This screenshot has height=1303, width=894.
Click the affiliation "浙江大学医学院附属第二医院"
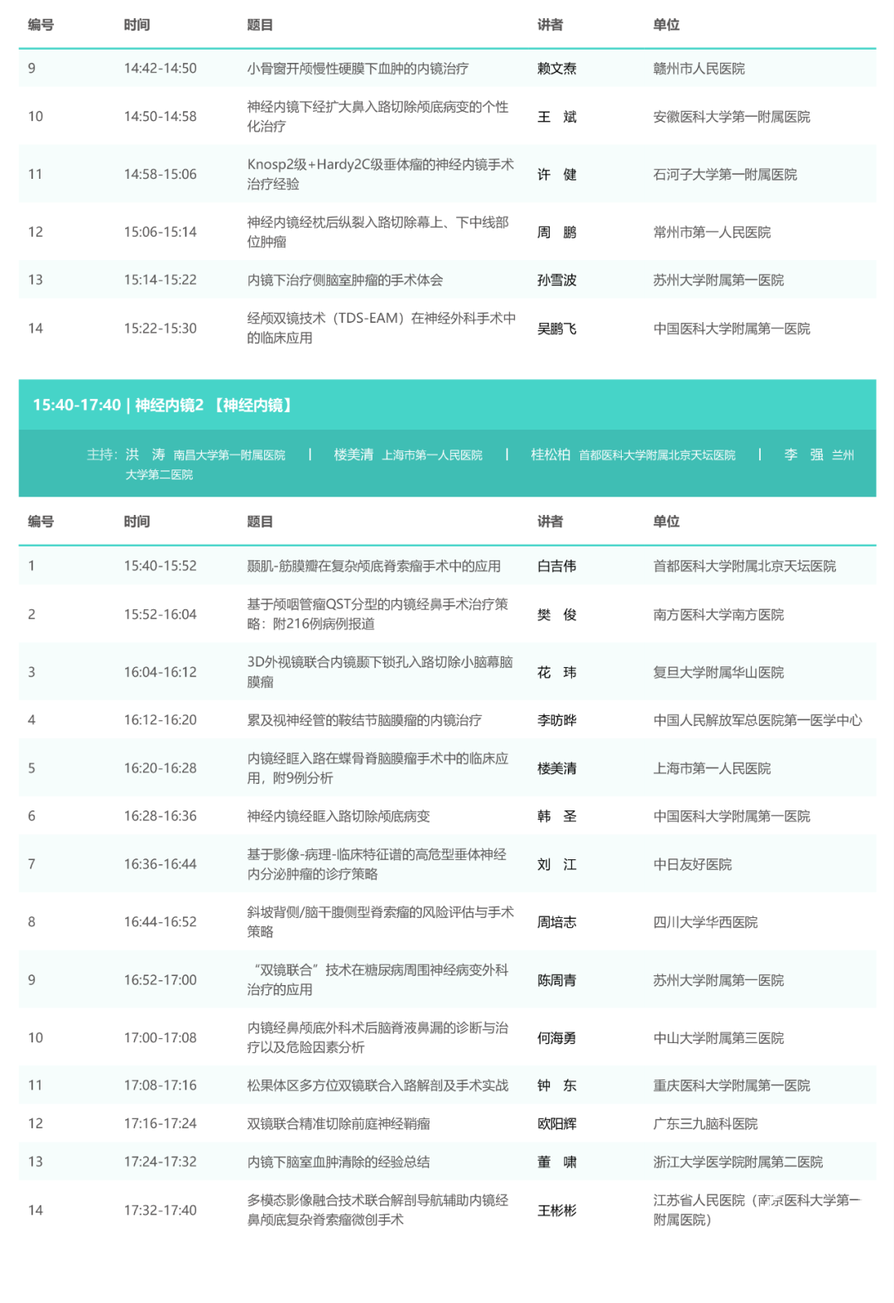coord(738,1161)
